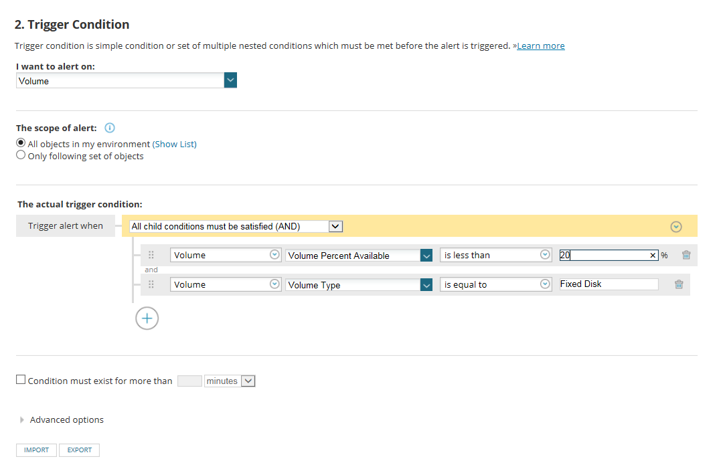Enable Condition must exist for more than checkbox
Image resolution: width=717 pixels, height=473 pixels.
(x=21, y=379)
